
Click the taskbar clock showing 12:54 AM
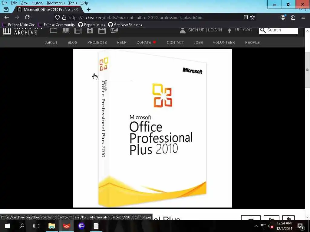(x=284, y=226)
